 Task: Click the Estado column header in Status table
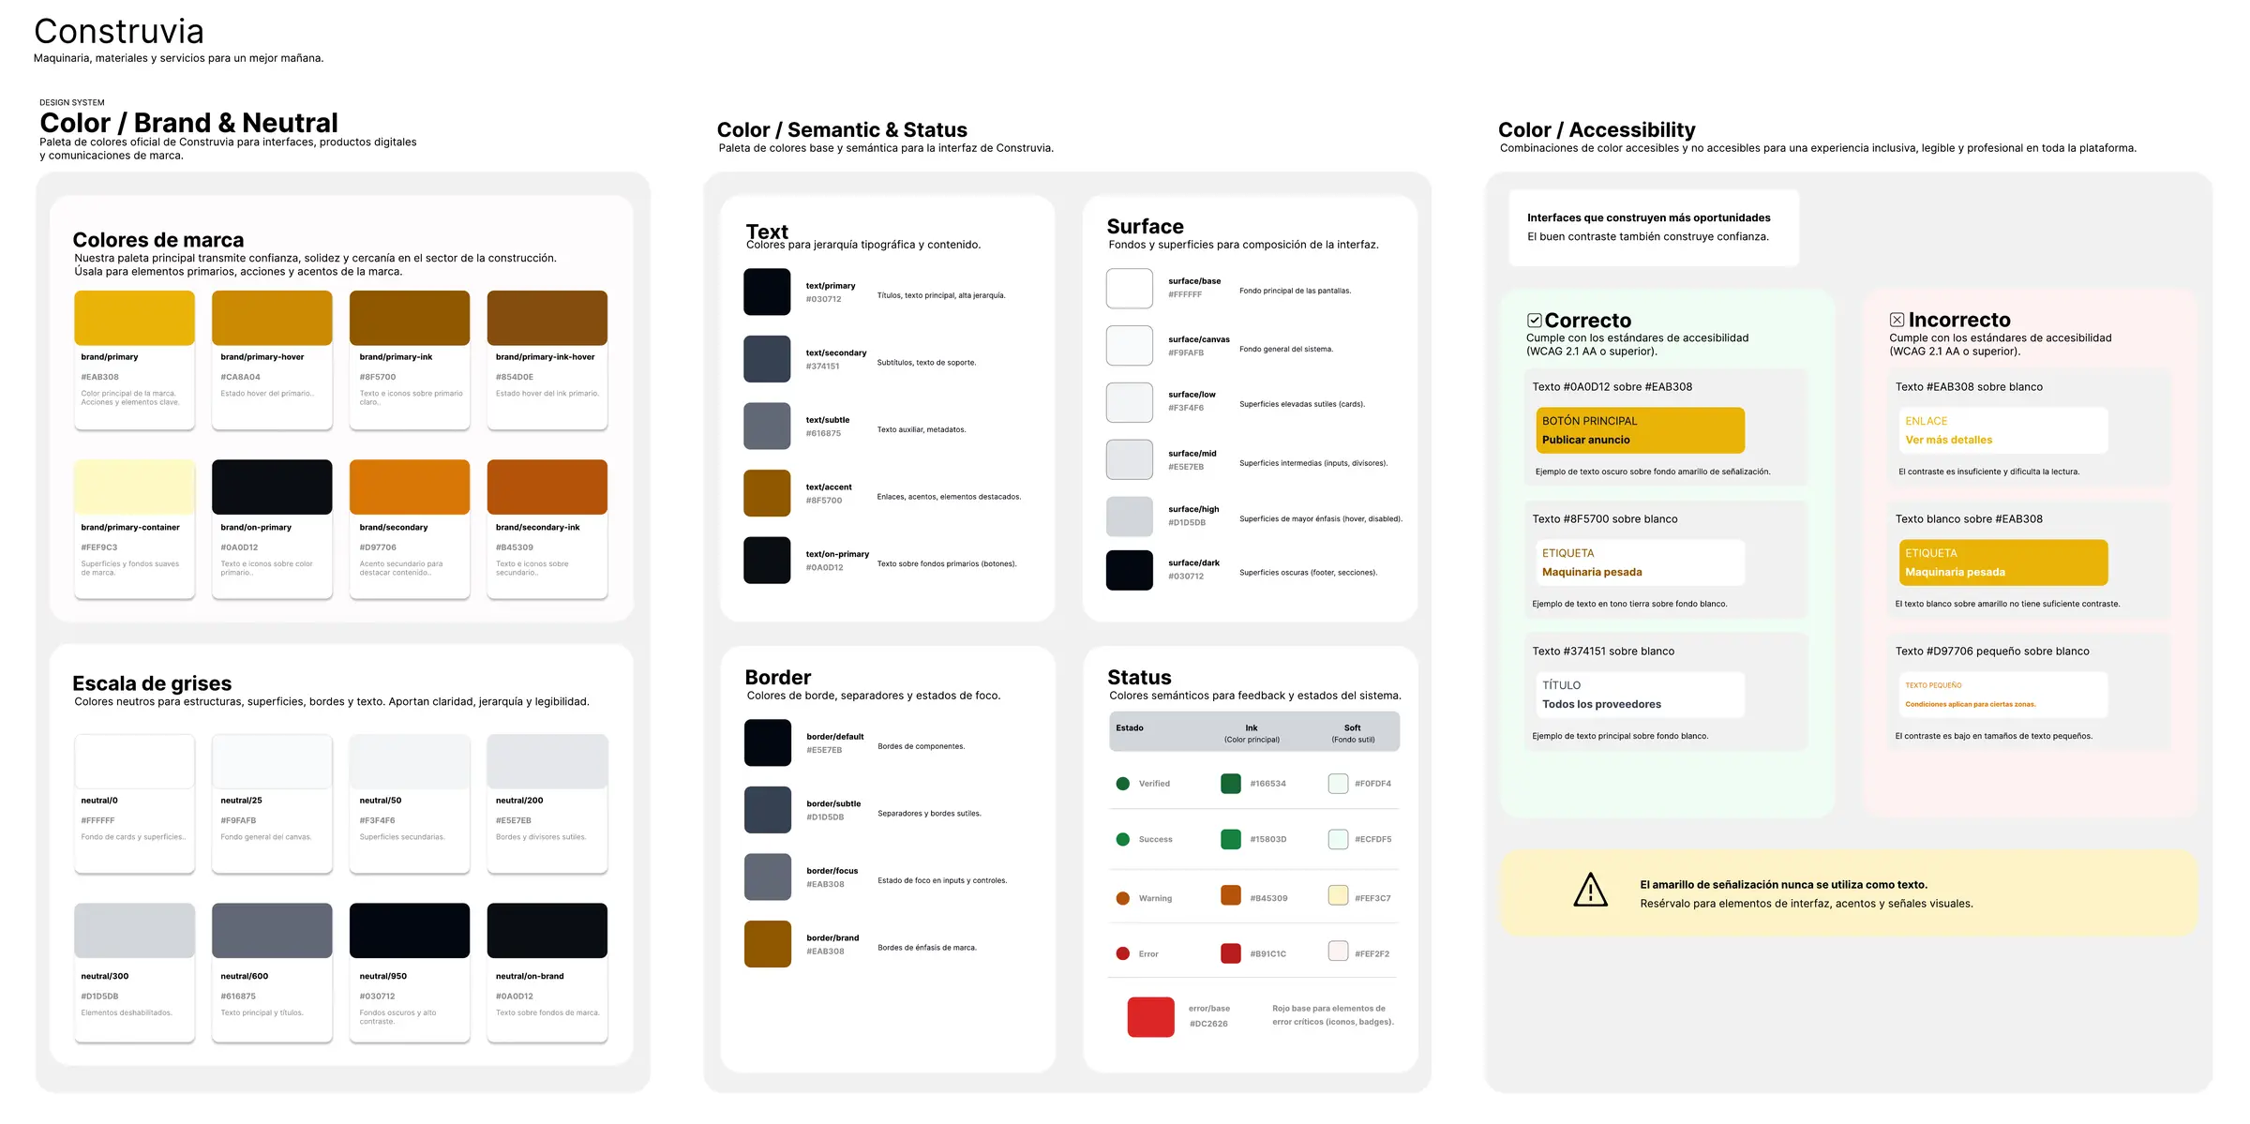(x=1130, y=728)
